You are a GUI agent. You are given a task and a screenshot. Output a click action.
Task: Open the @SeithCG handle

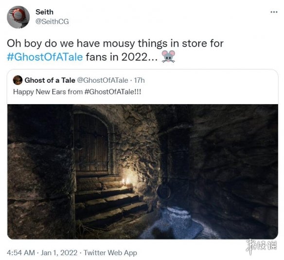point(52,21)
